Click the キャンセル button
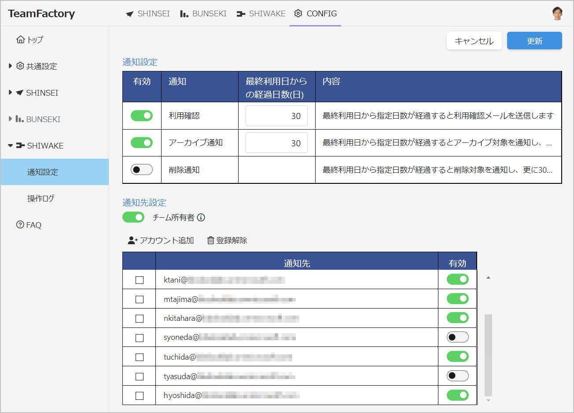 tap(474, 40)
